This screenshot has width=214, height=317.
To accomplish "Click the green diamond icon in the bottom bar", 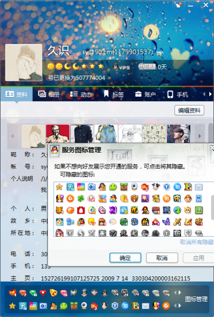I will 33,293.
